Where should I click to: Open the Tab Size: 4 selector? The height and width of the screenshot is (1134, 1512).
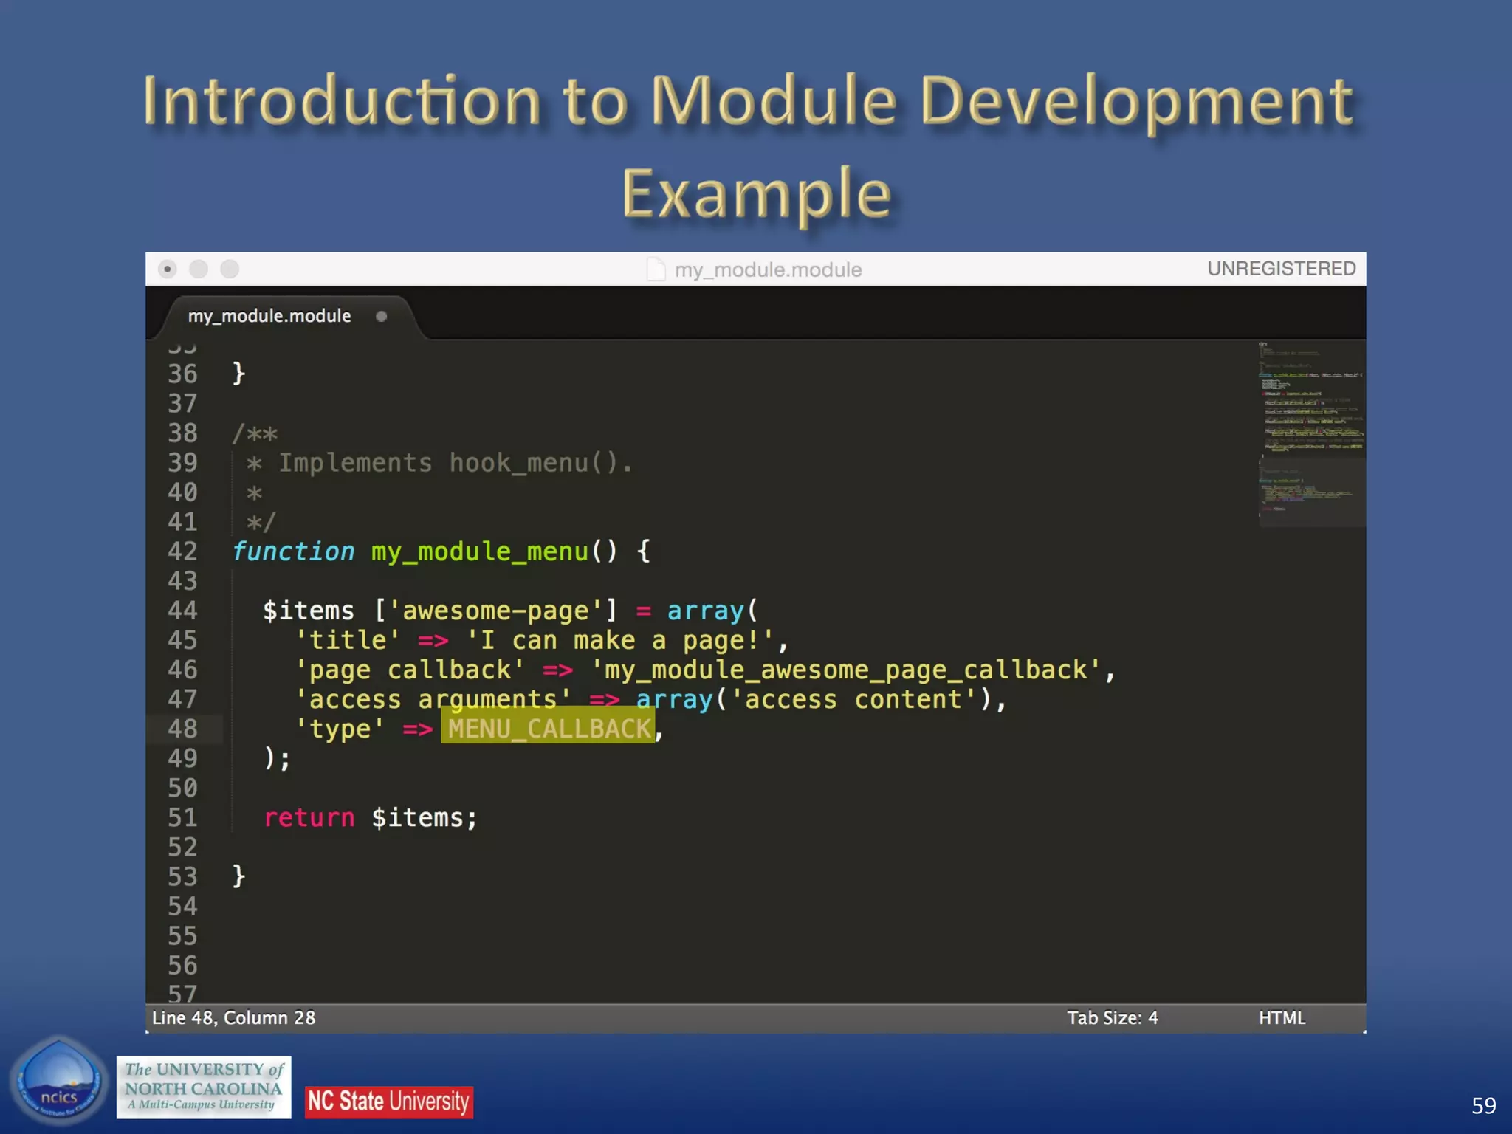[x=1112, y=1018]
